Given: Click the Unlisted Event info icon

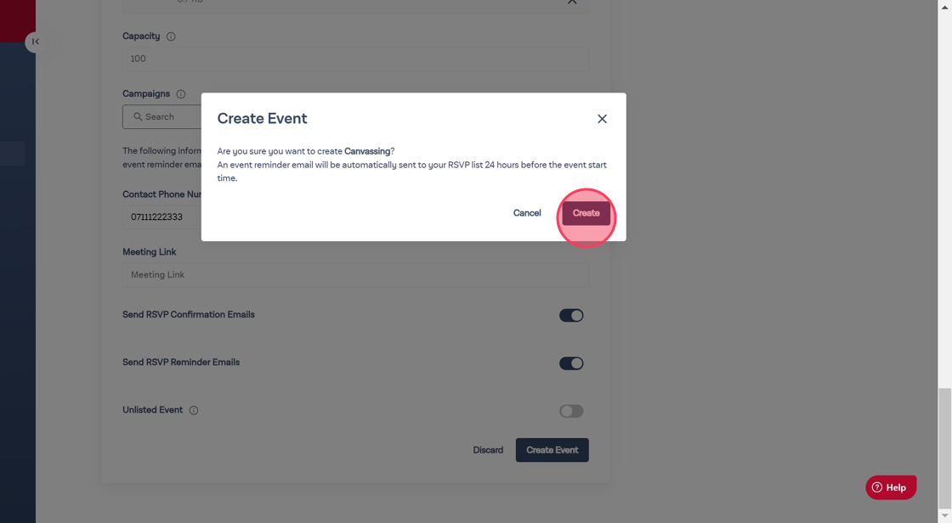Looking at the screenshot, I should (194, 410).
